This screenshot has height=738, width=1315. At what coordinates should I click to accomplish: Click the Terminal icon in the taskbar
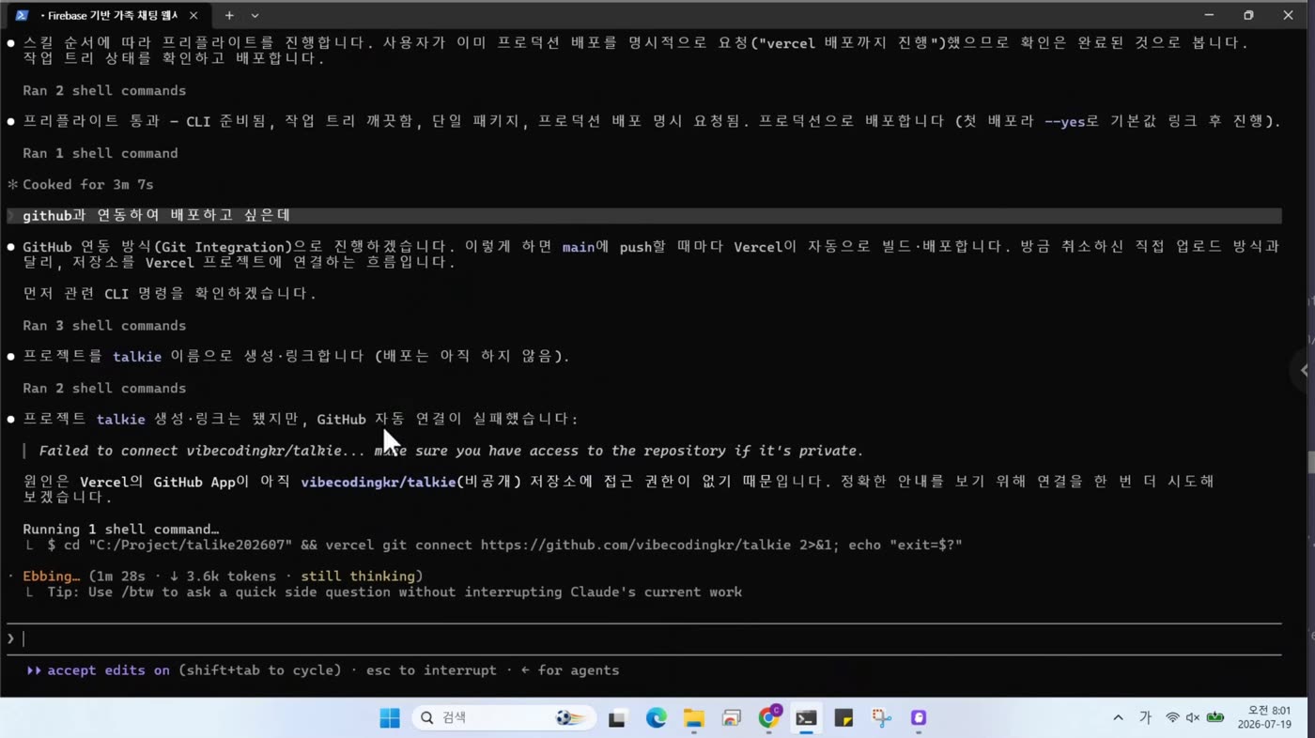806,718
